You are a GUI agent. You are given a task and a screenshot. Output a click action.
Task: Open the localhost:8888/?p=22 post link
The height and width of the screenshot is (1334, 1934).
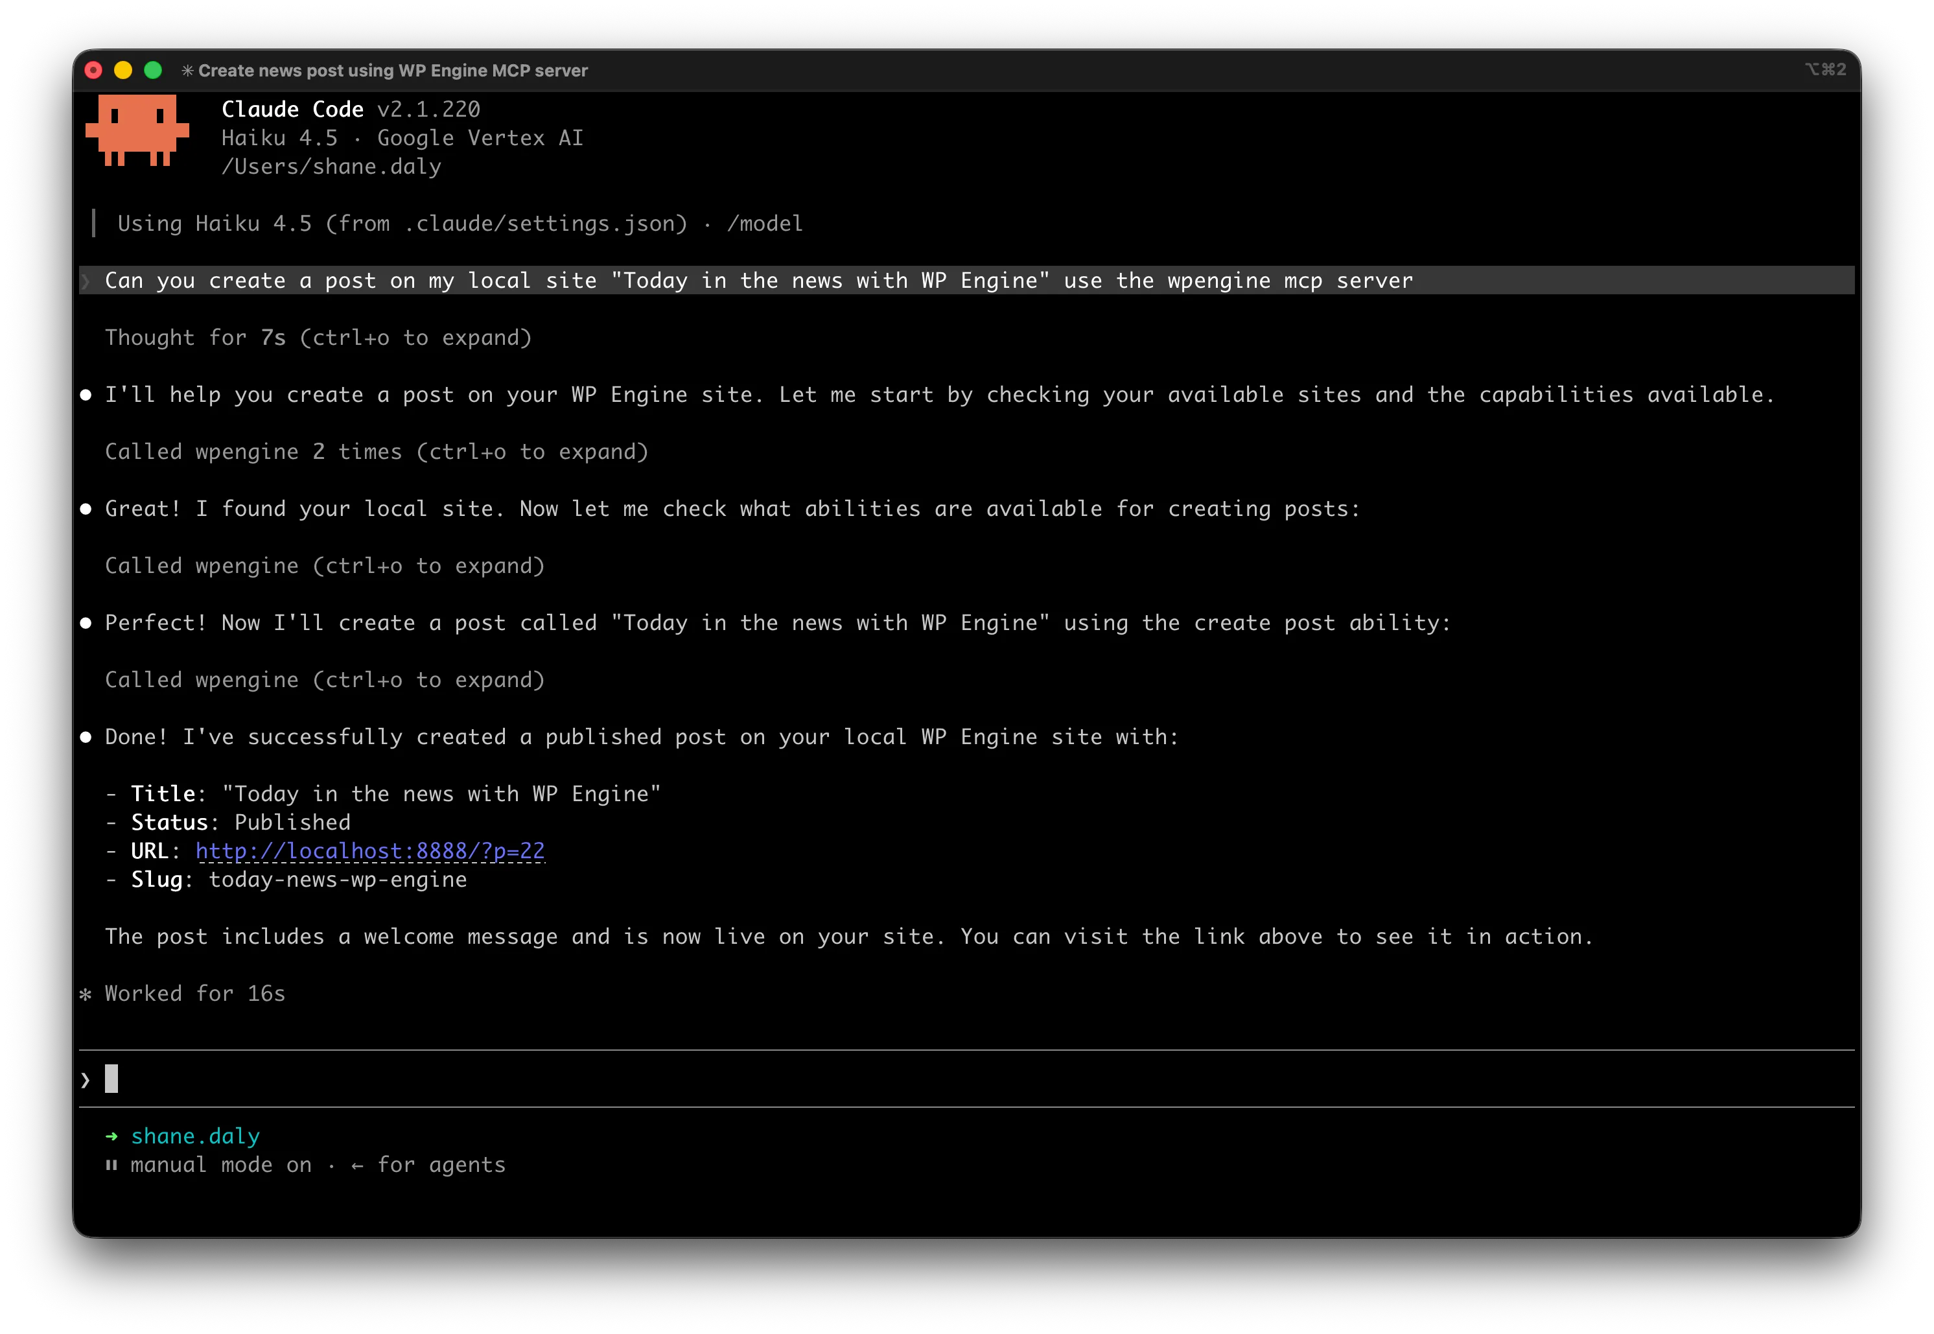(x=370, y=851)
